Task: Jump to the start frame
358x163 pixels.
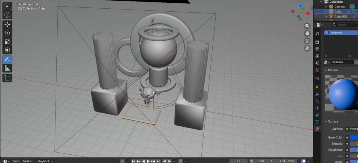Action: tap(133, 161)
